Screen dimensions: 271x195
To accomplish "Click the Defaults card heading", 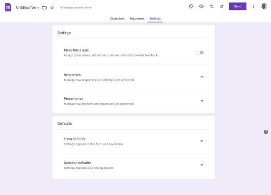I will tap(65, 123).
